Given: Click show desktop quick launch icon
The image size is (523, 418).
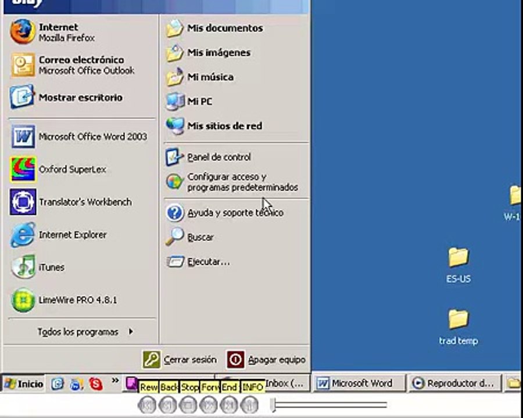Looking at the screenshot, I should pos(58,384).
